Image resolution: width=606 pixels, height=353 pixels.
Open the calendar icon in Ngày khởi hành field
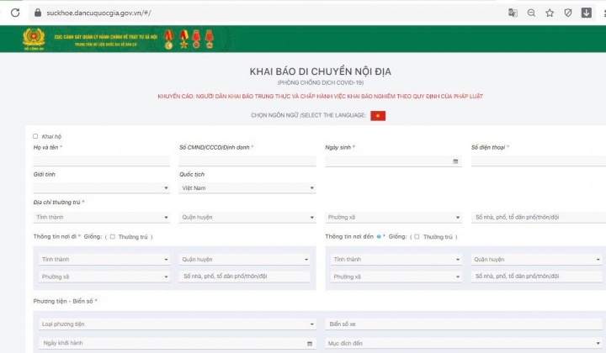310,344
